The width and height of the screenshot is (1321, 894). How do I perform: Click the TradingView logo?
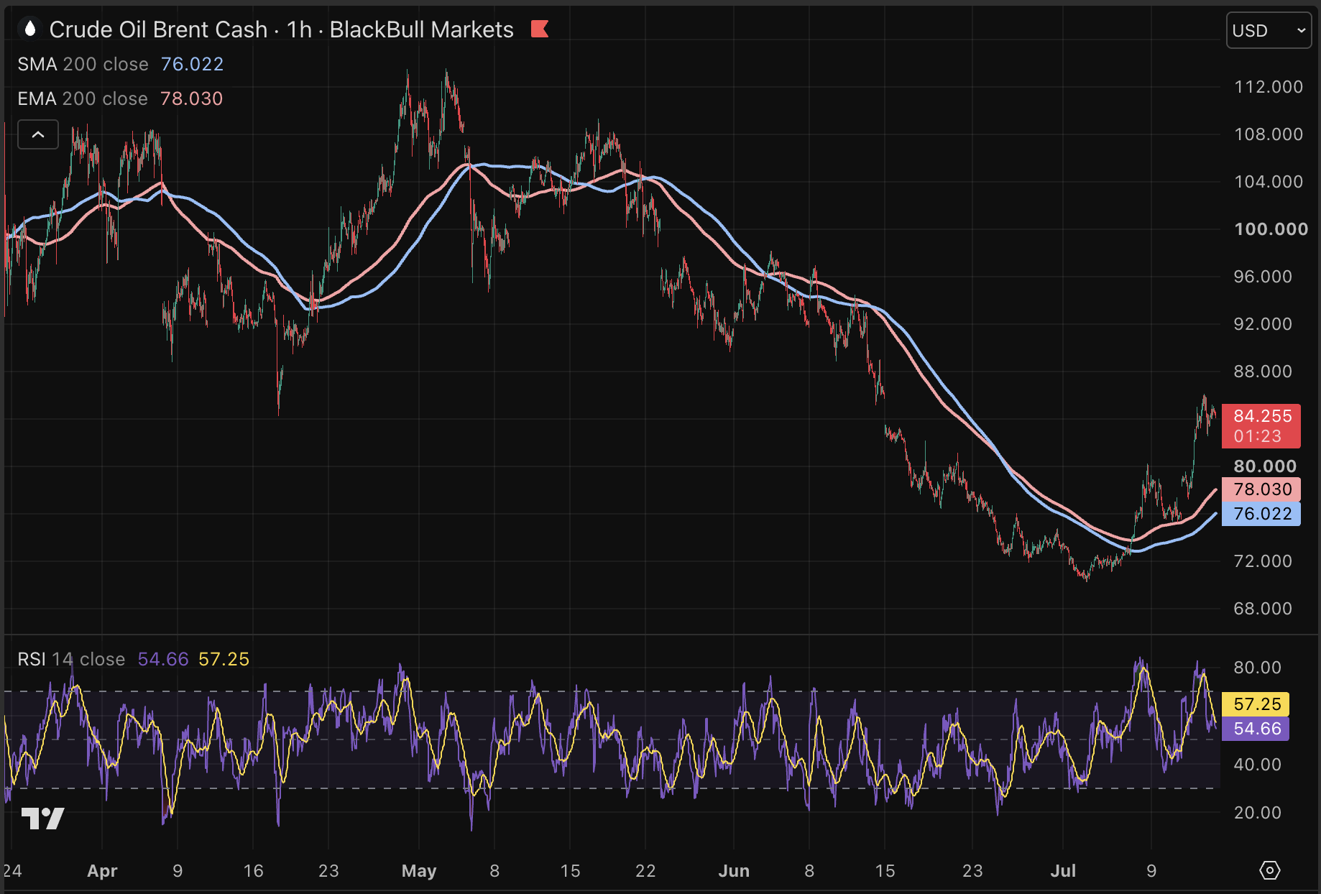click(x=42, y=818)
